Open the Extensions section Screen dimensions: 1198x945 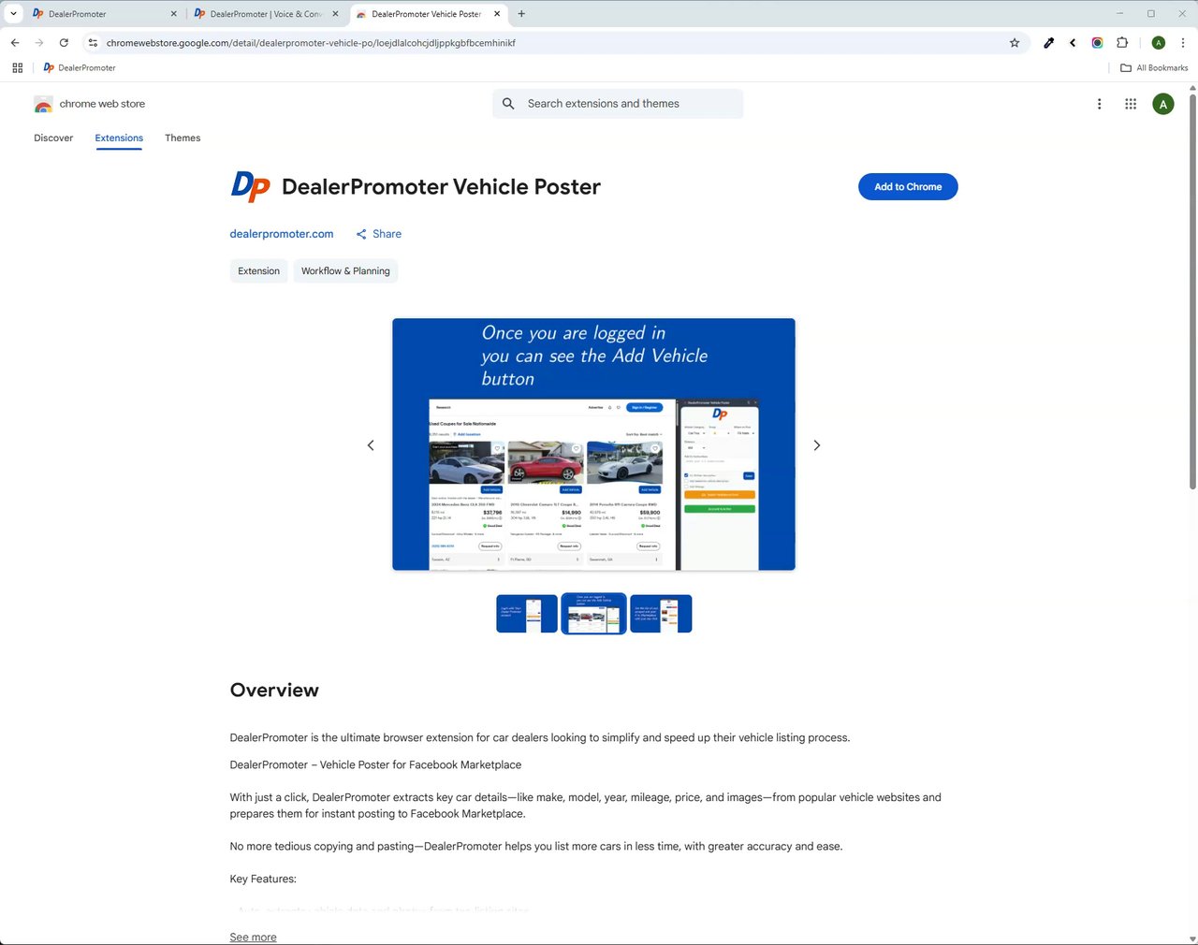119,138
